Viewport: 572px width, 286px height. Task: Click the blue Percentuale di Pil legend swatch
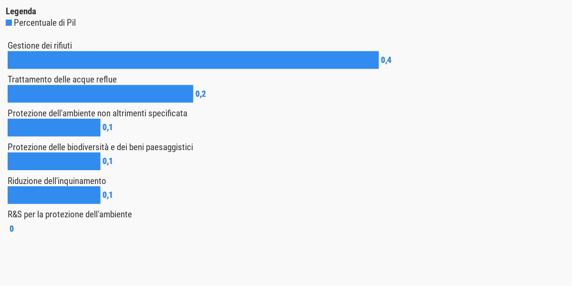(x=9, y=23)
